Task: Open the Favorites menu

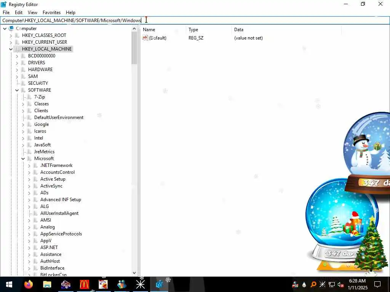Action: click(51, 13)
